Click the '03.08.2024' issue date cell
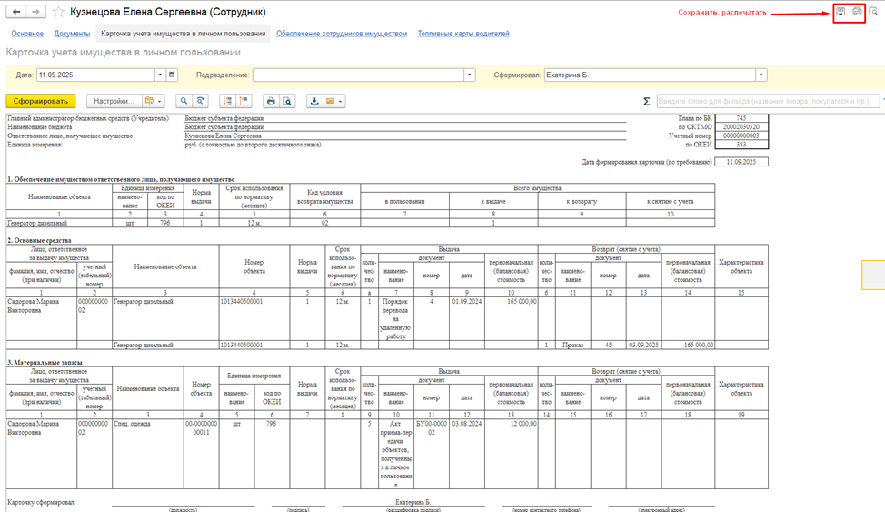885x512 pixels. tap(467, 454)
